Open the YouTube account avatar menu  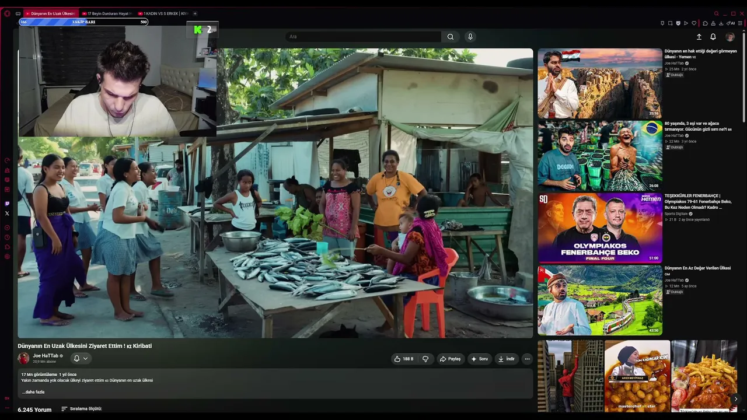pyautogui.click(x=730, y=37)
